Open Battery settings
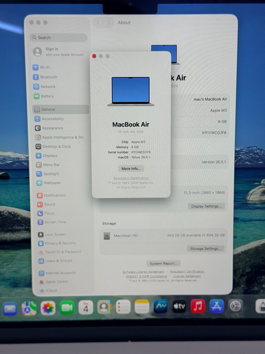Viewport: 265px width, 354px height. click(44, 96)
